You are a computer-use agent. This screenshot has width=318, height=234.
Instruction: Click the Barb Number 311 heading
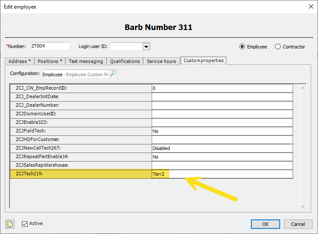point(159,27)
